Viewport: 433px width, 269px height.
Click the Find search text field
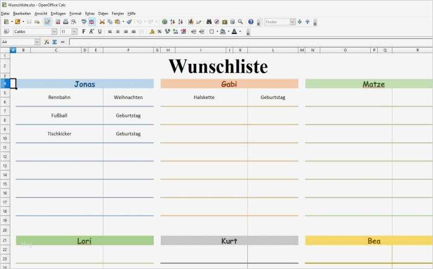277,22
